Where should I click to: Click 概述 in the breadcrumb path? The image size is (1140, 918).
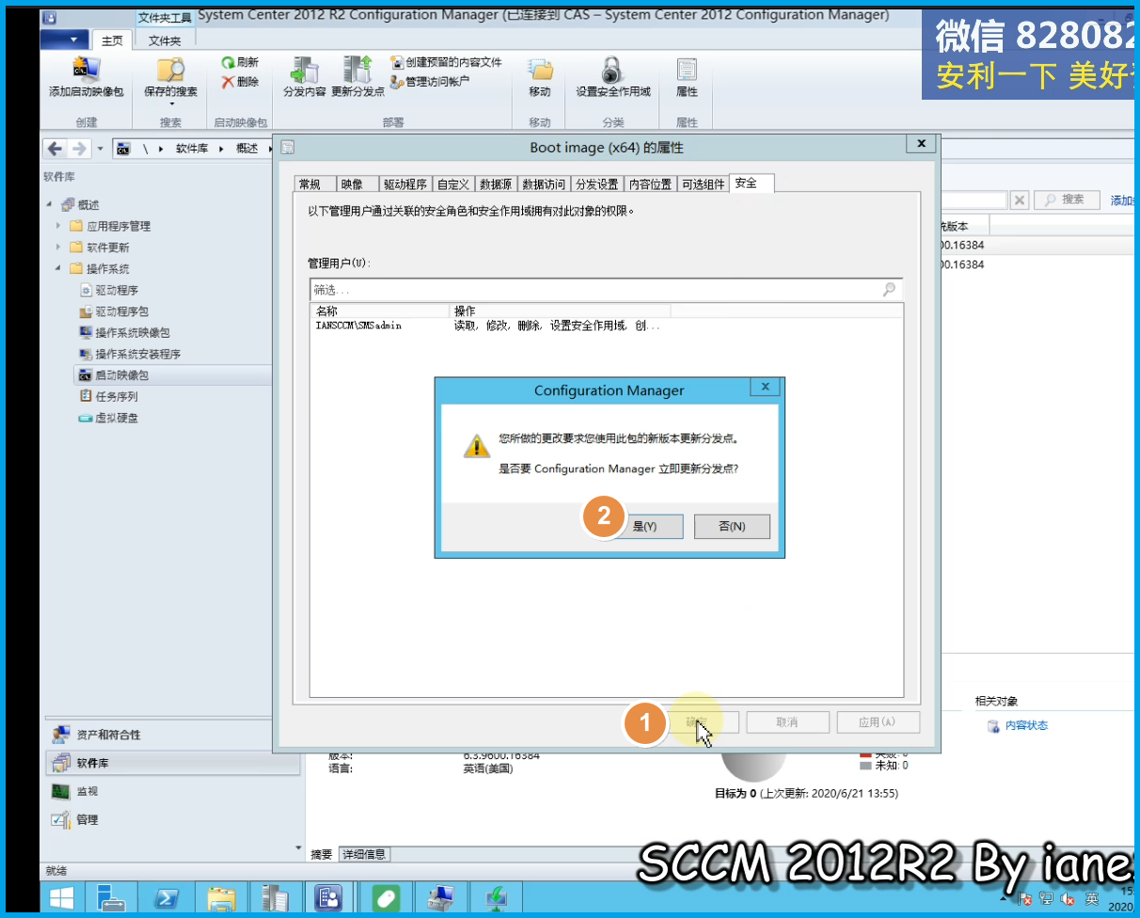pyautogui.click(x=246, y=149)
